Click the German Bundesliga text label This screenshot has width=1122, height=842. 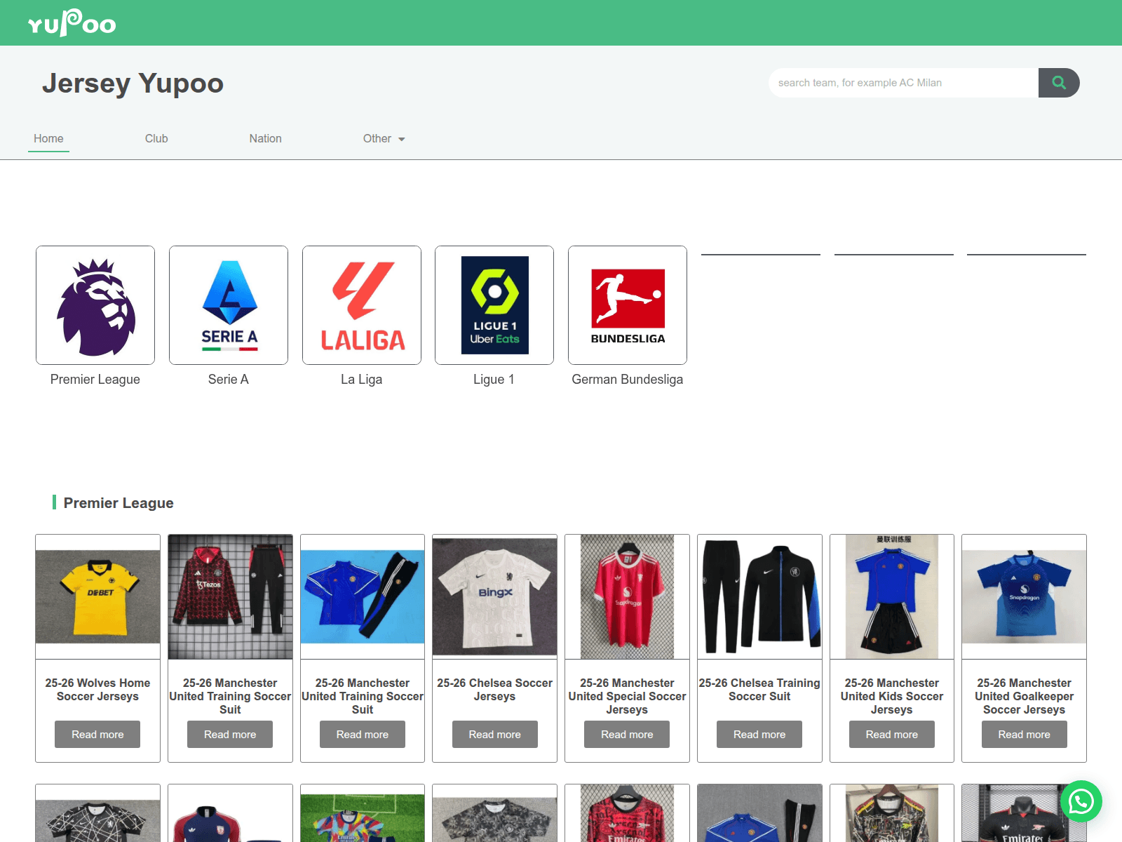(628, 380)
